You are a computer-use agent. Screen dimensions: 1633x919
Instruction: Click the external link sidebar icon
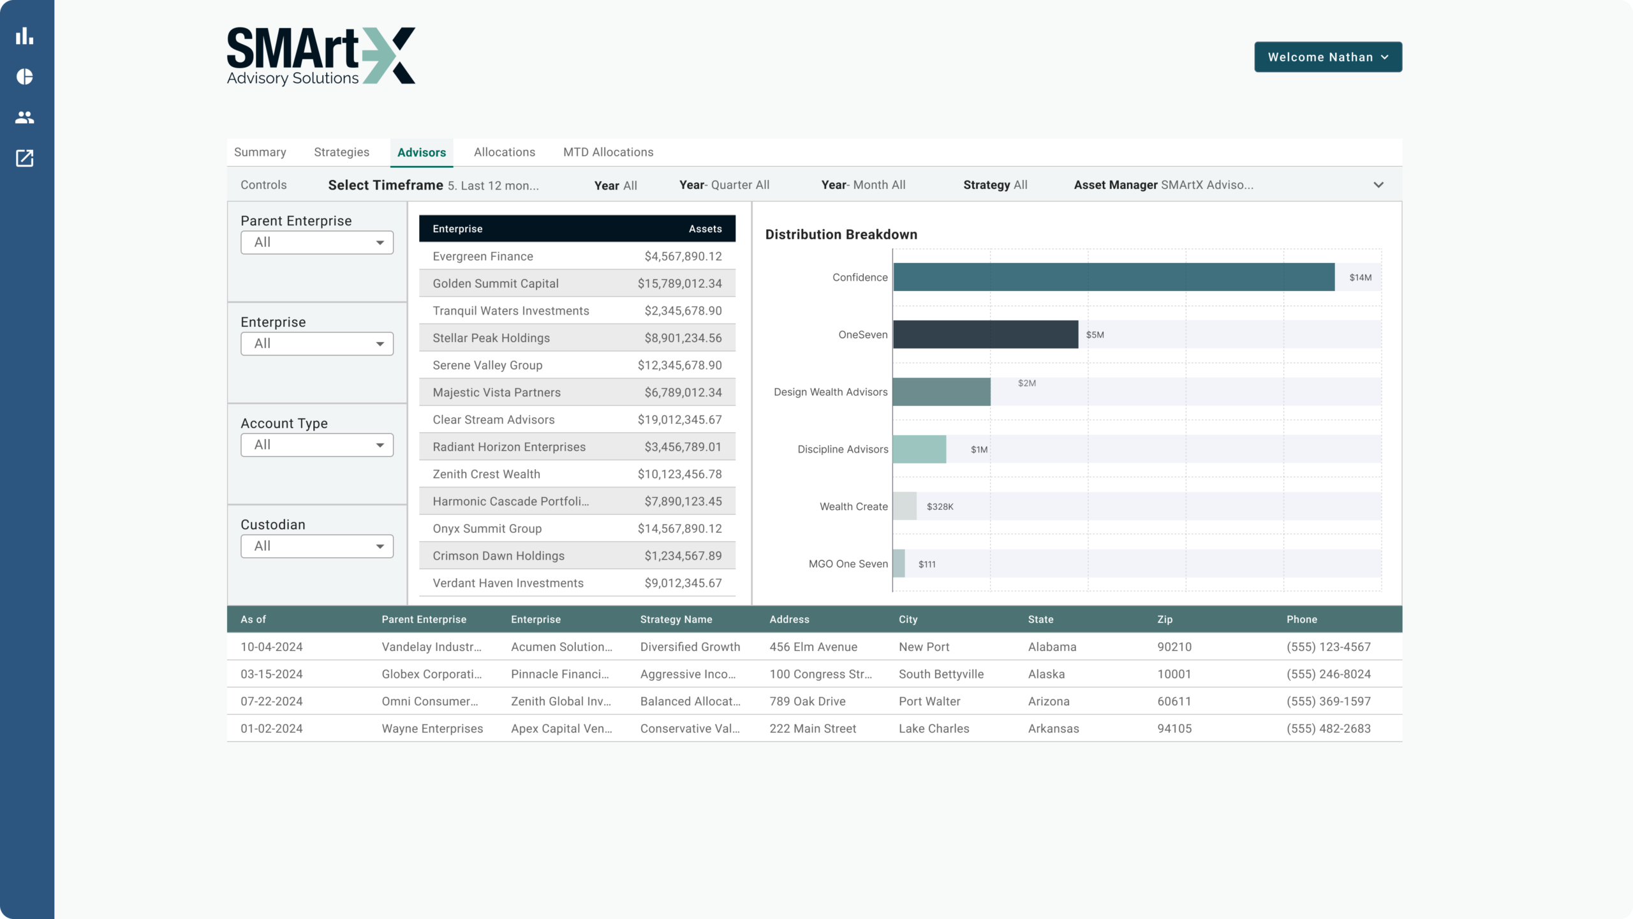(24, 158)
